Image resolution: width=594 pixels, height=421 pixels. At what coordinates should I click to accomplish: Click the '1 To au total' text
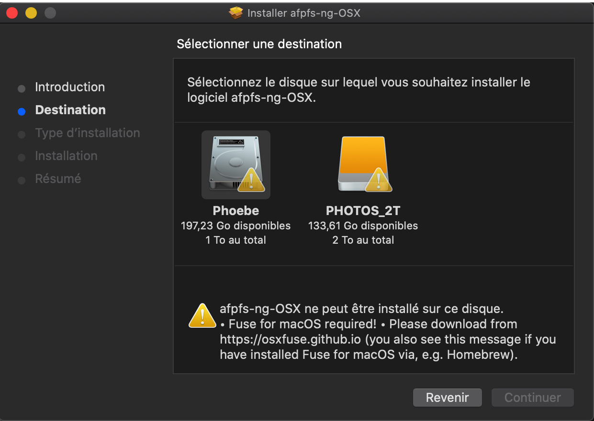click(236, 240)
